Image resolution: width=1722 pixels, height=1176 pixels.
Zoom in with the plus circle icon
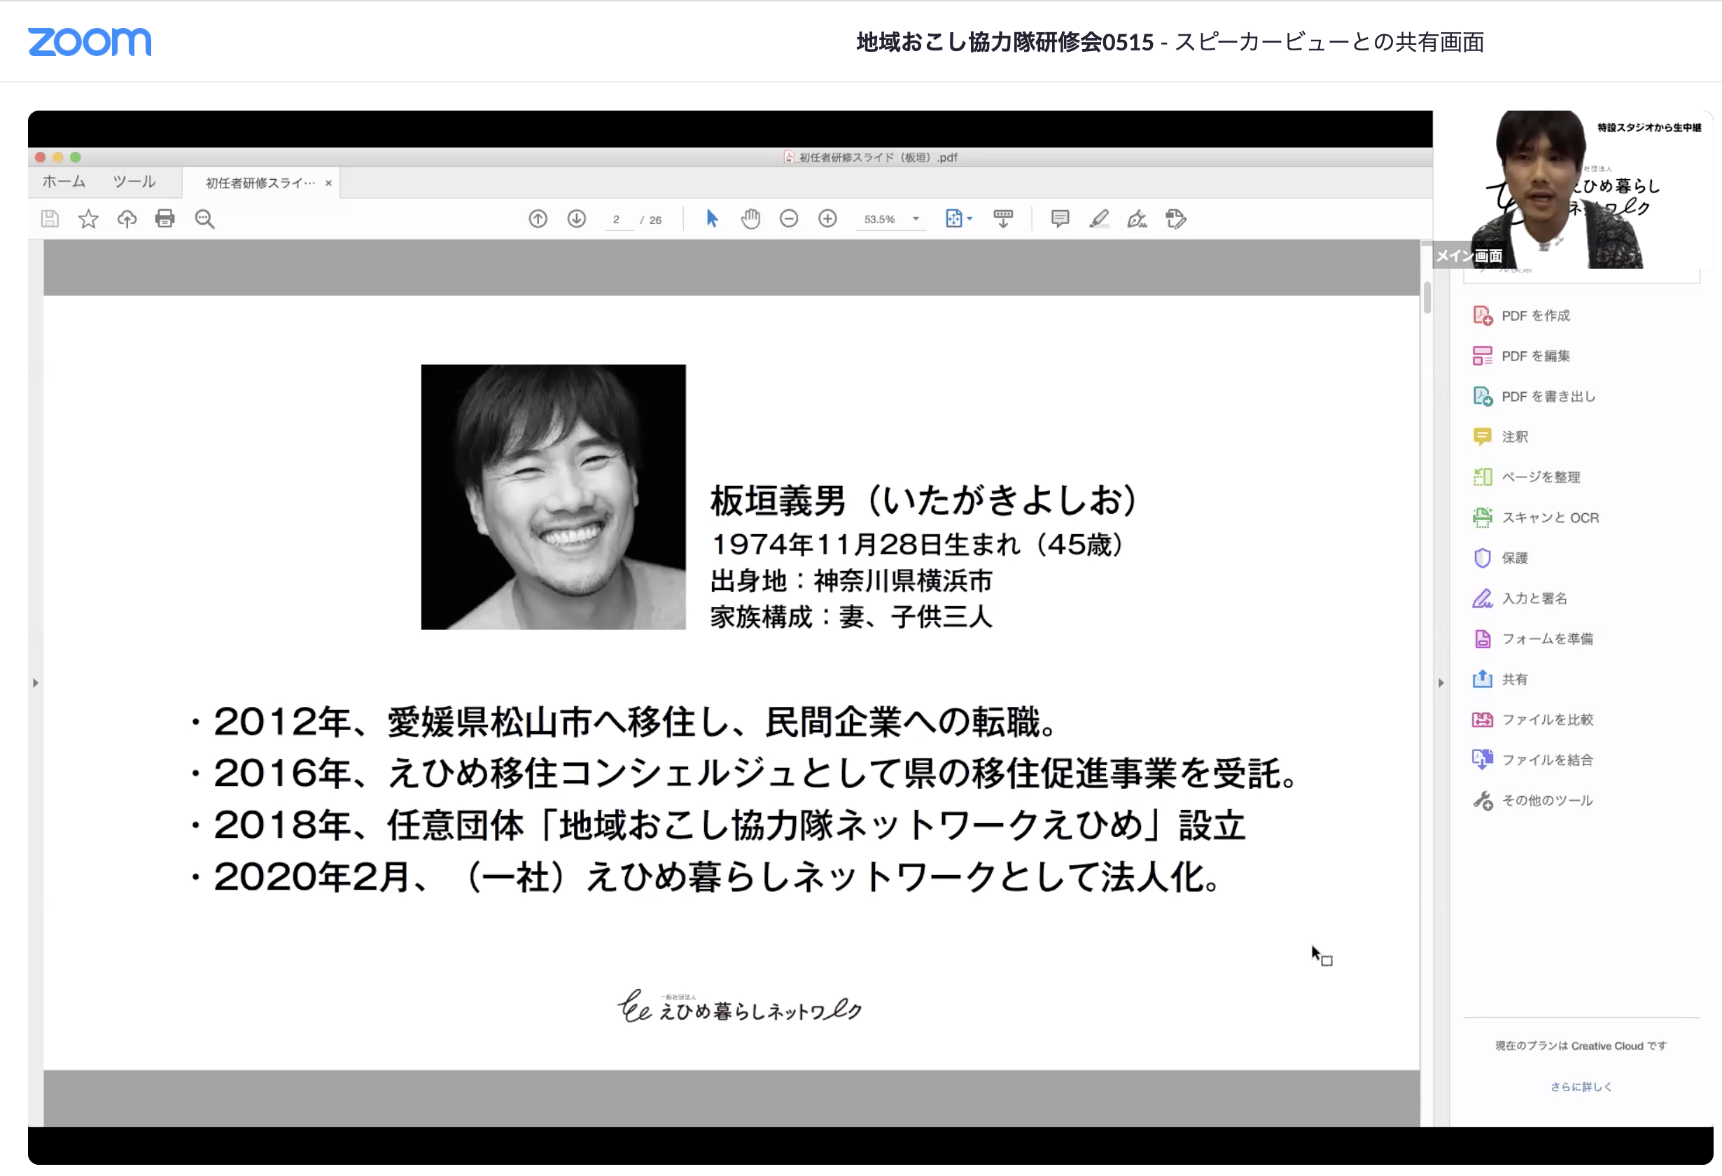[x=827, y=218]
